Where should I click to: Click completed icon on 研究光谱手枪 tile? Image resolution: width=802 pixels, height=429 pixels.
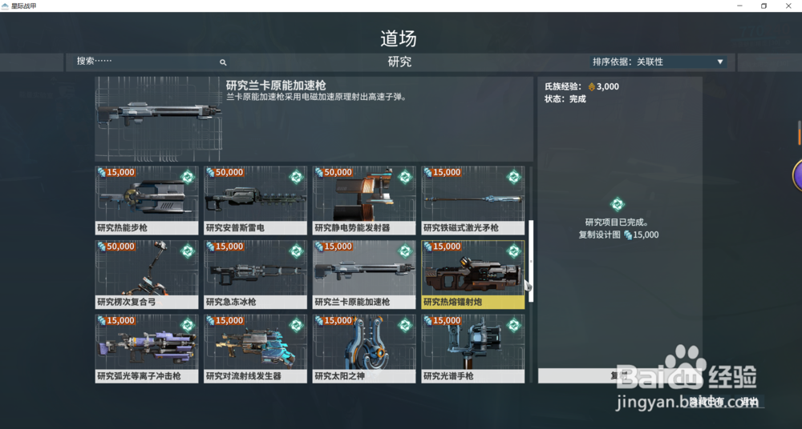(513, 325)
